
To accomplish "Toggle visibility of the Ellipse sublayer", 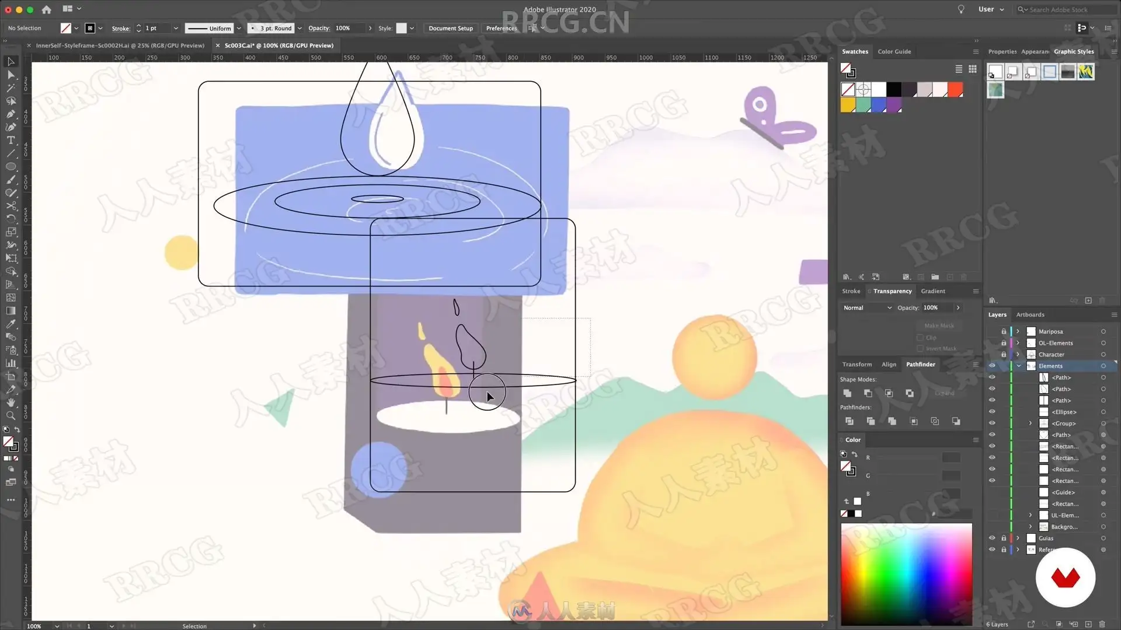I will coord(991,412).
